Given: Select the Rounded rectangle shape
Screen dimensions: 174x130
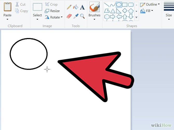Looking at the screenshot, I should pos(131,5).
